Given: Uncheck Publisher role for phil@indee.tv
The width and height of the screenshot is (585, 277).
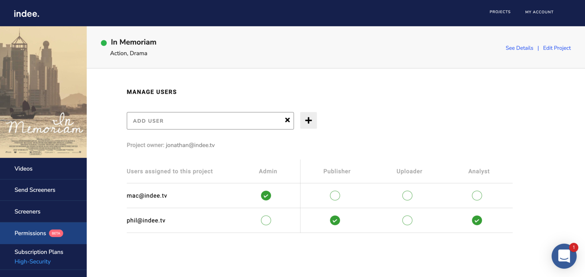Looking at the screenshot, I should point(335,221).
